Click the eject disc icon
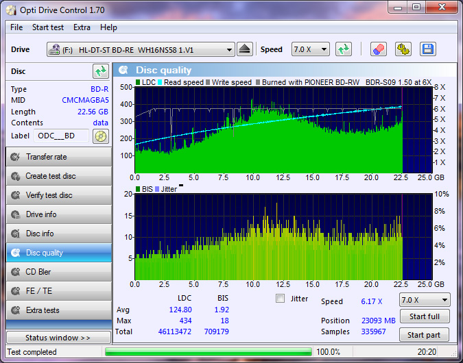 [245, 49]
